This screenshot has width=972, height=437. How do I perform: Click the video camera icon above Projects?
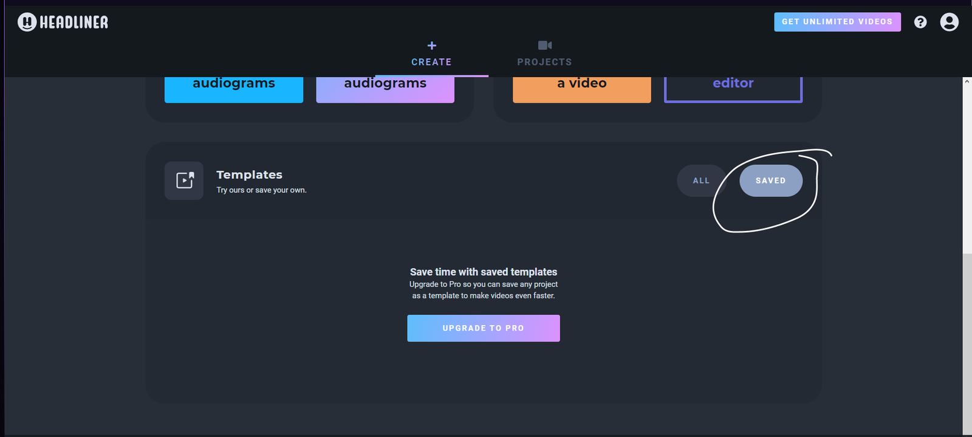pyautogui.click(x=544, y=46)
